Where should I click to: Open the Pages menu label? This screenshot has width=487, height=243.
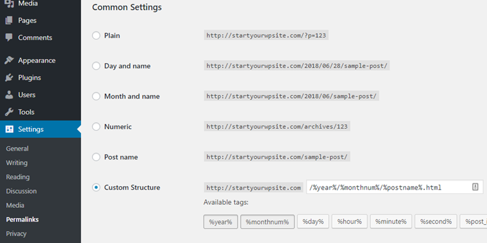27,21
